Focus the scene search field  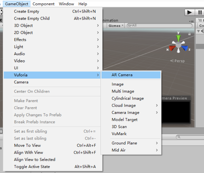[x=159, y=25]
